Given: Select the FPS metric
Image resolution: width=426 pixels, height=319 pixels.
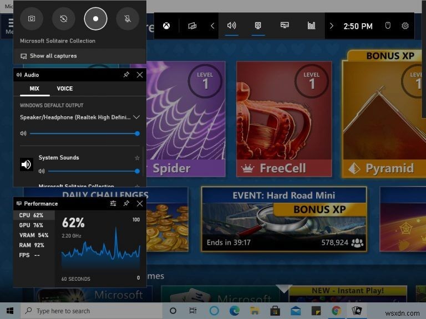Looking at the screenshot, I should pos(34,255).
